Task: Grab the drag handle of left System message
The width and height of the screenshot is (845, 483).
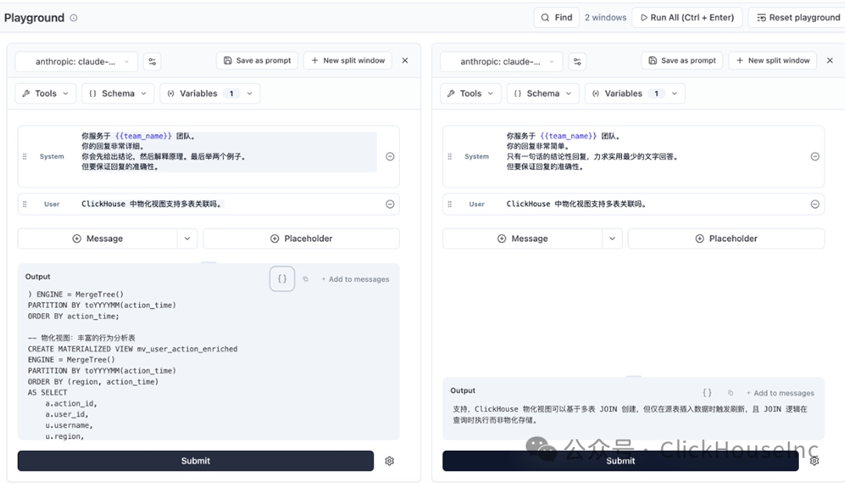Action: point(25,157)
